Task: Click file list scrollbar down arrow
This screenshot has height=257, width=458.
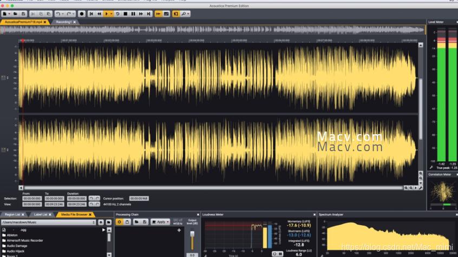Action: (x=109, y=255)
